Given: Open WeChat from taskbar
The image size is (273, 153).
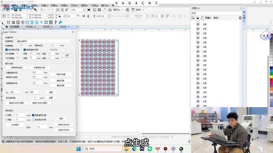Looking at the screenshot, I should tap(150, 149).
